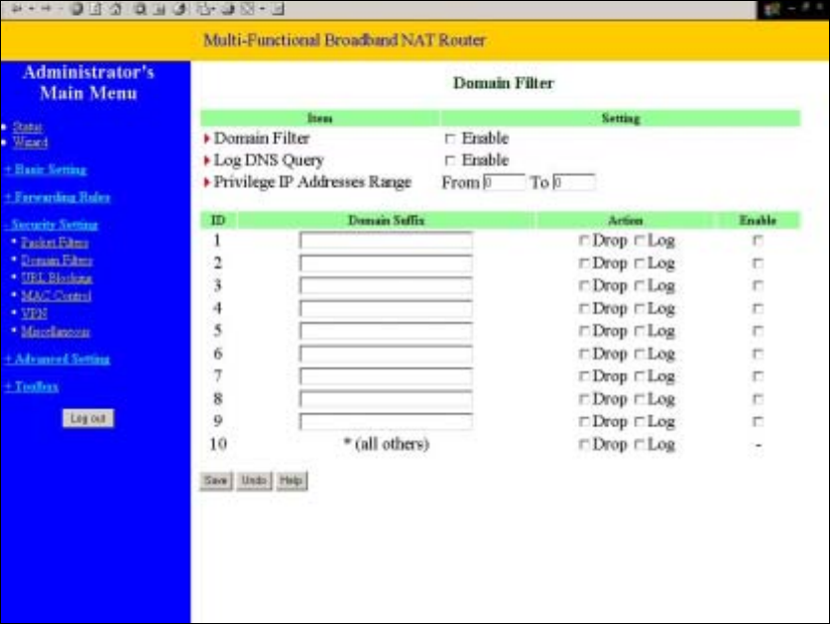Expand the Basic Setting menu

[46, 169]
